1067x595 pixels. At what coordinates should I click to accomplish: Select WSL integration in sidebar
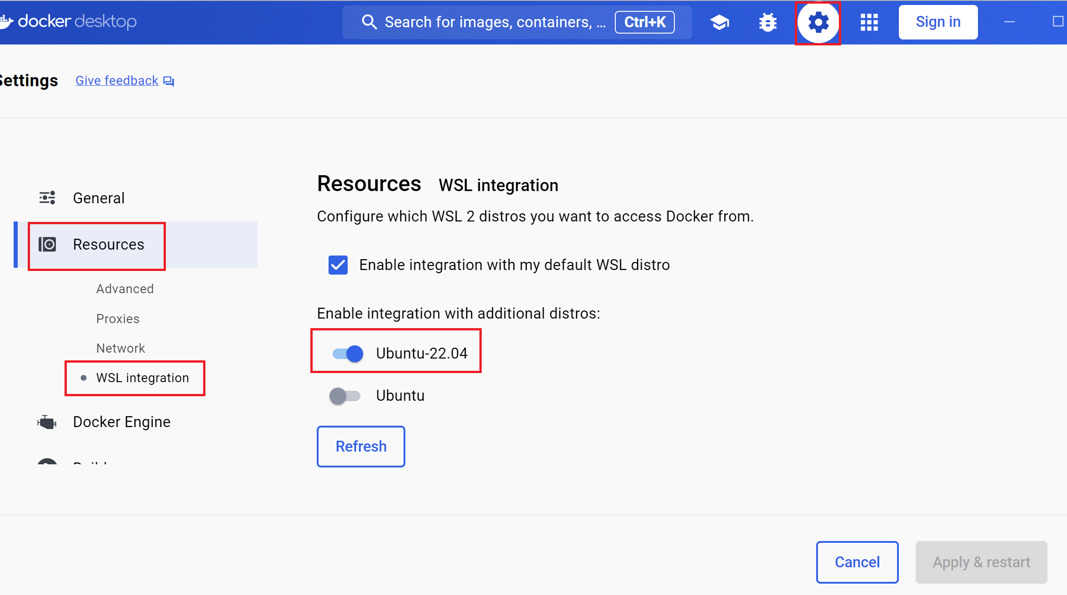(142, 378)
